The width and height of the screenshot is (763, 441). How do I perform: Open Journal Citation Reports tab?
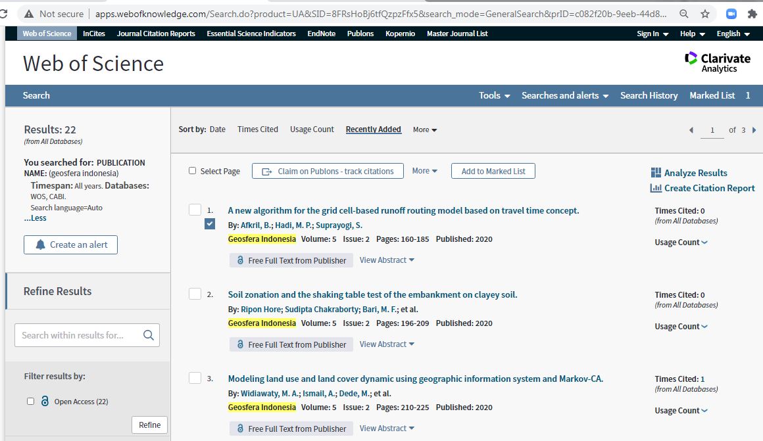tap(156, 34)
